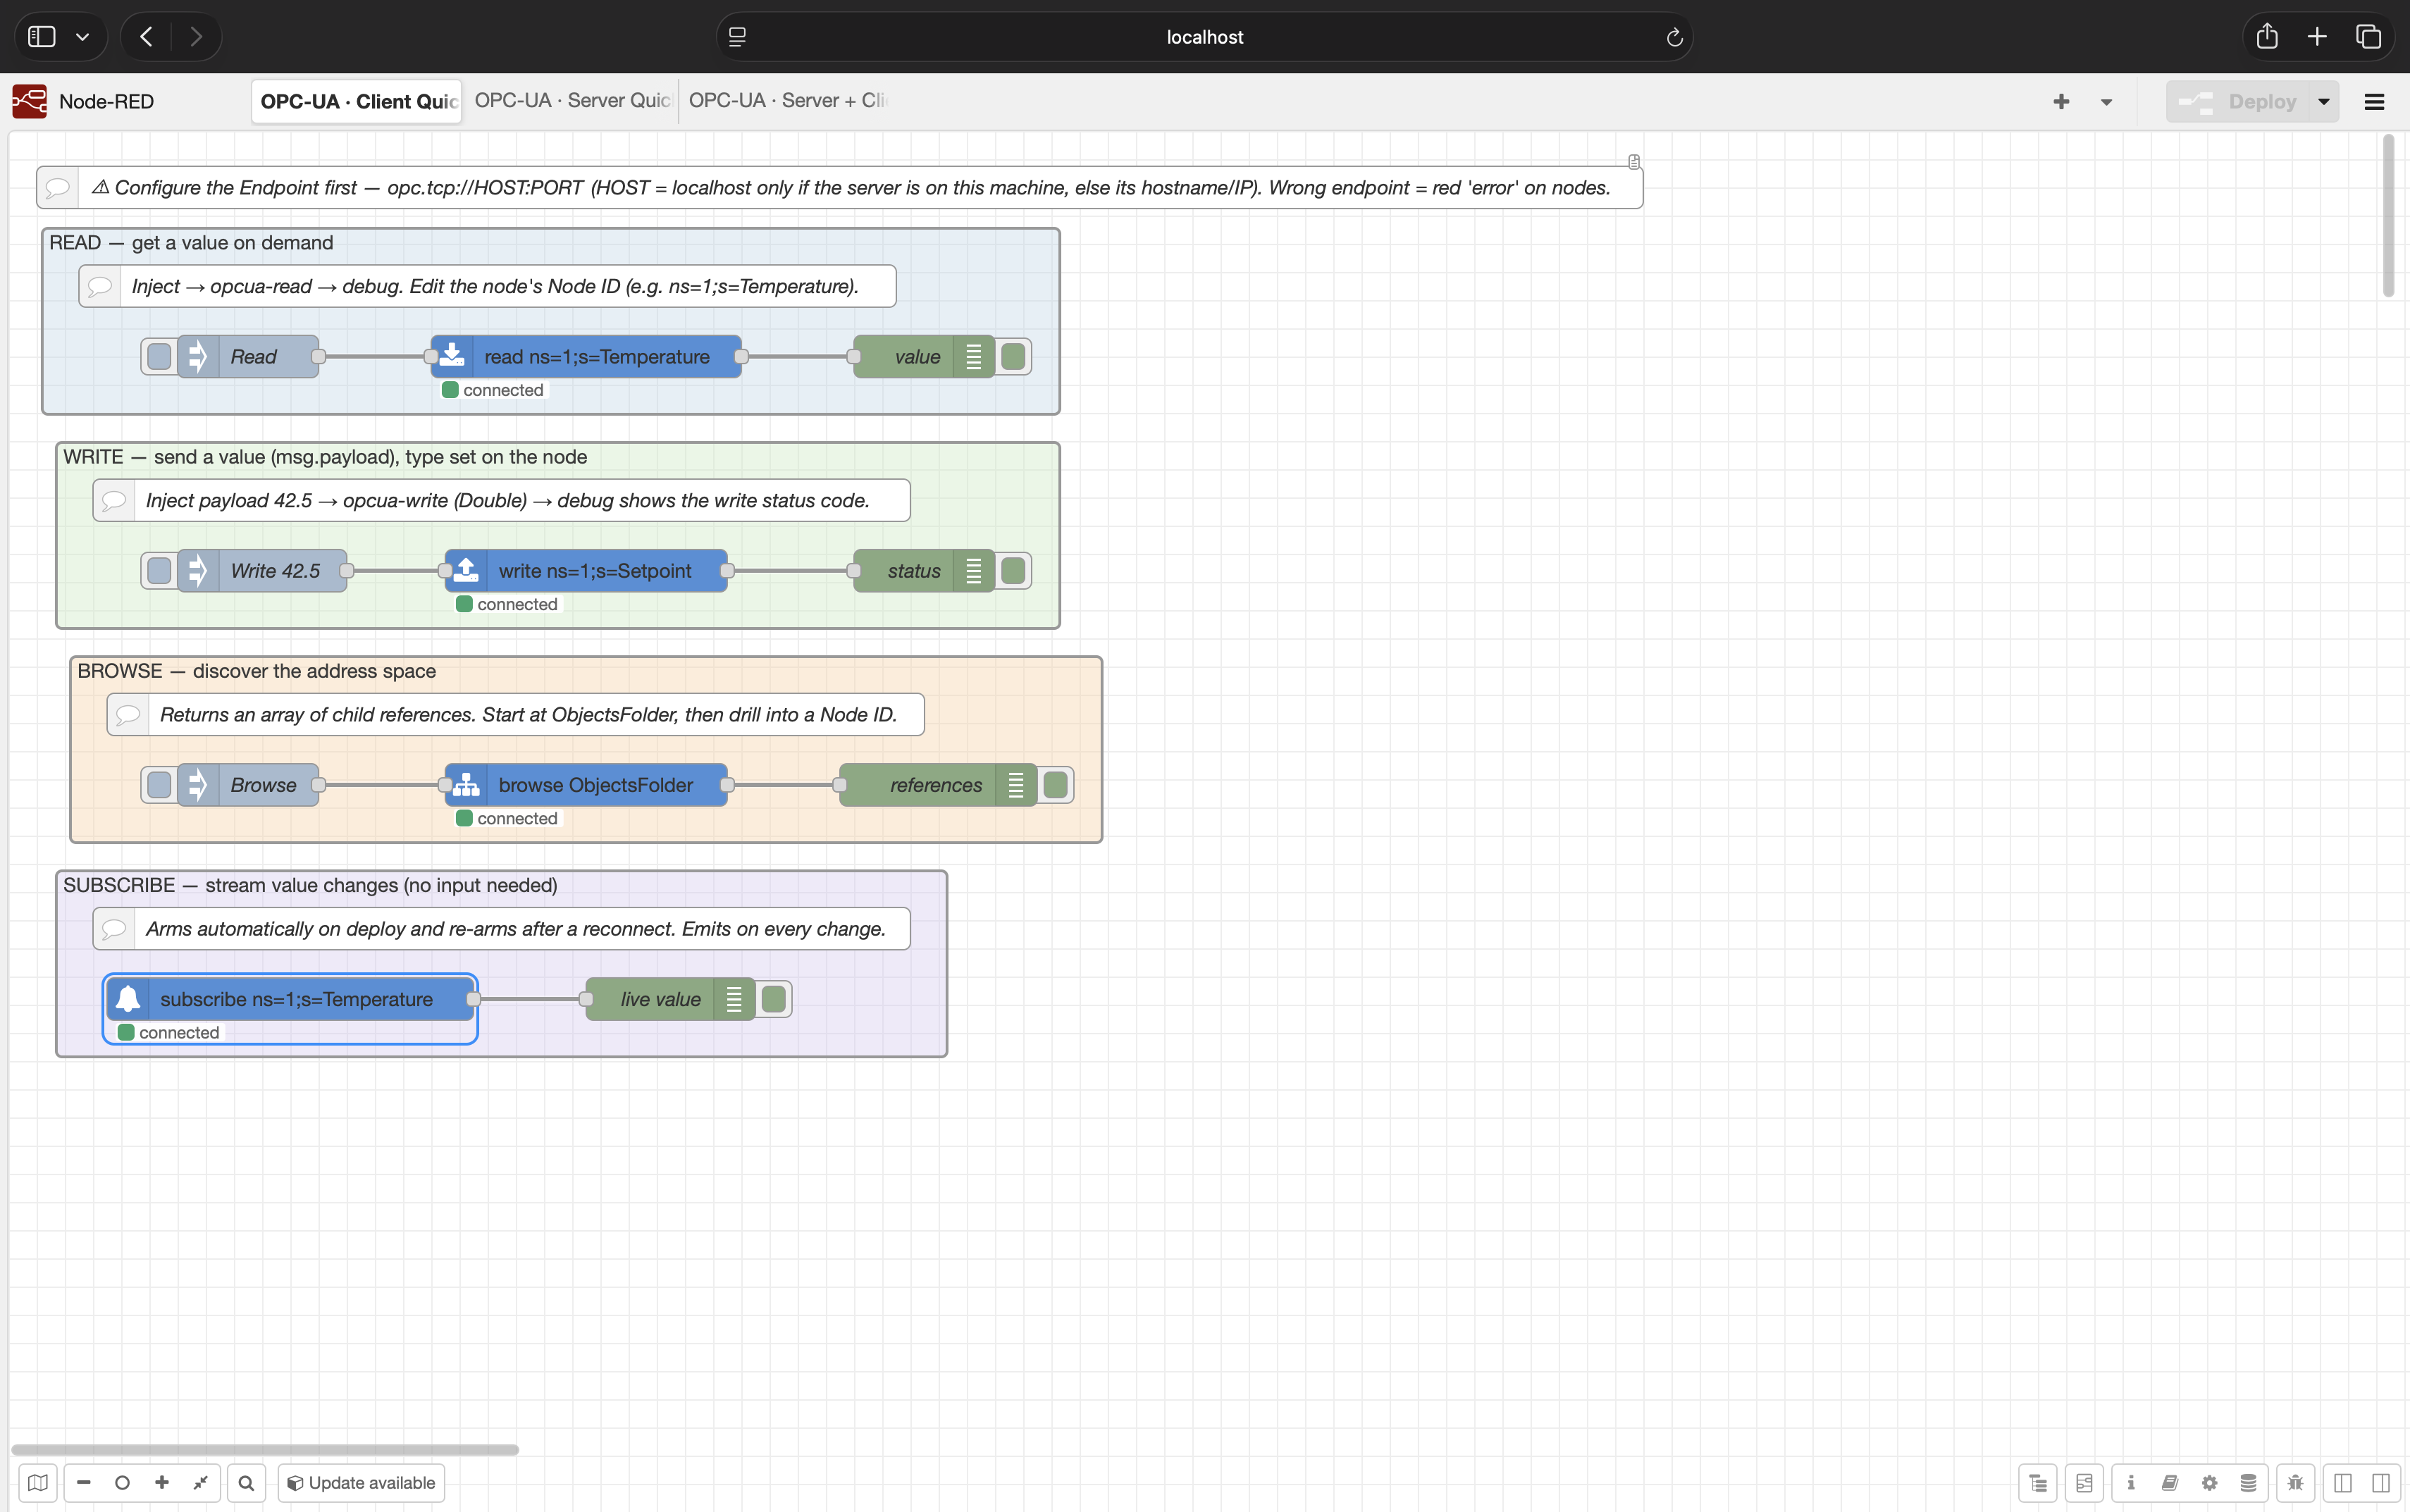This screenshot has width=2410, height=1512.
Task: Click the horizontal workspace scrollbar
Action: (265, 1449)
